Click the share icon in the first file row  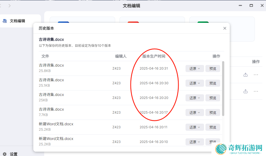246,75
